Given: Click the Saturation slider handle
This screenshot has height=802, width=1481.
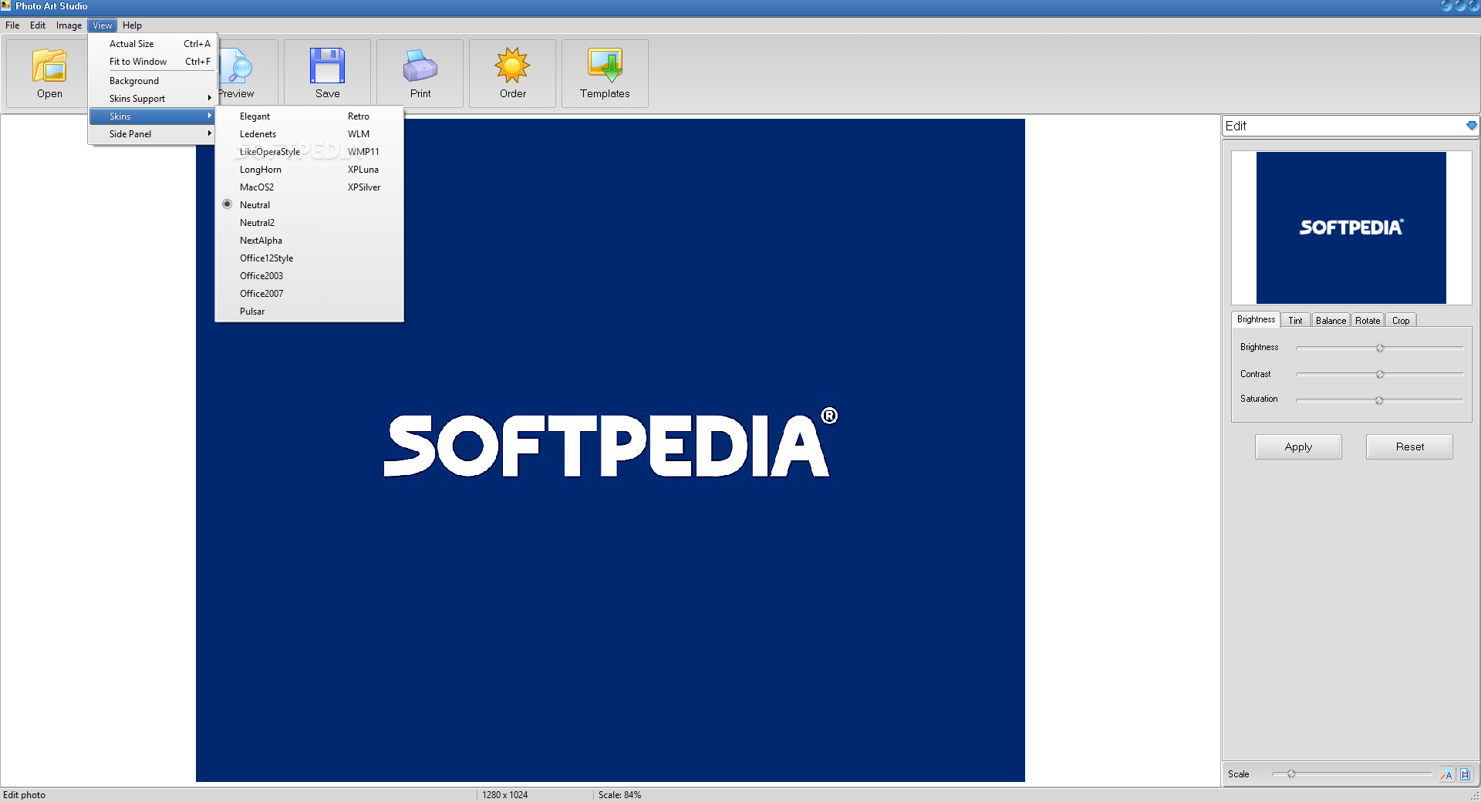Looking at the screenshot, I should tap(1379, 400).
